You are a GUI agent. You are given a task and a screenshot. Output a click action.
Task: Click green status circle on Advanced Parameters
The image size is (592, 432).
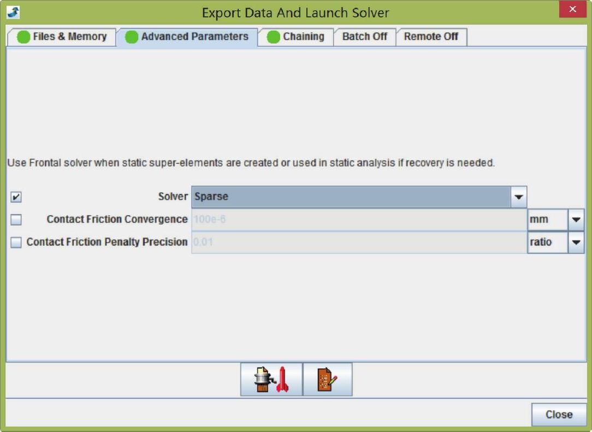coord(132,37)
